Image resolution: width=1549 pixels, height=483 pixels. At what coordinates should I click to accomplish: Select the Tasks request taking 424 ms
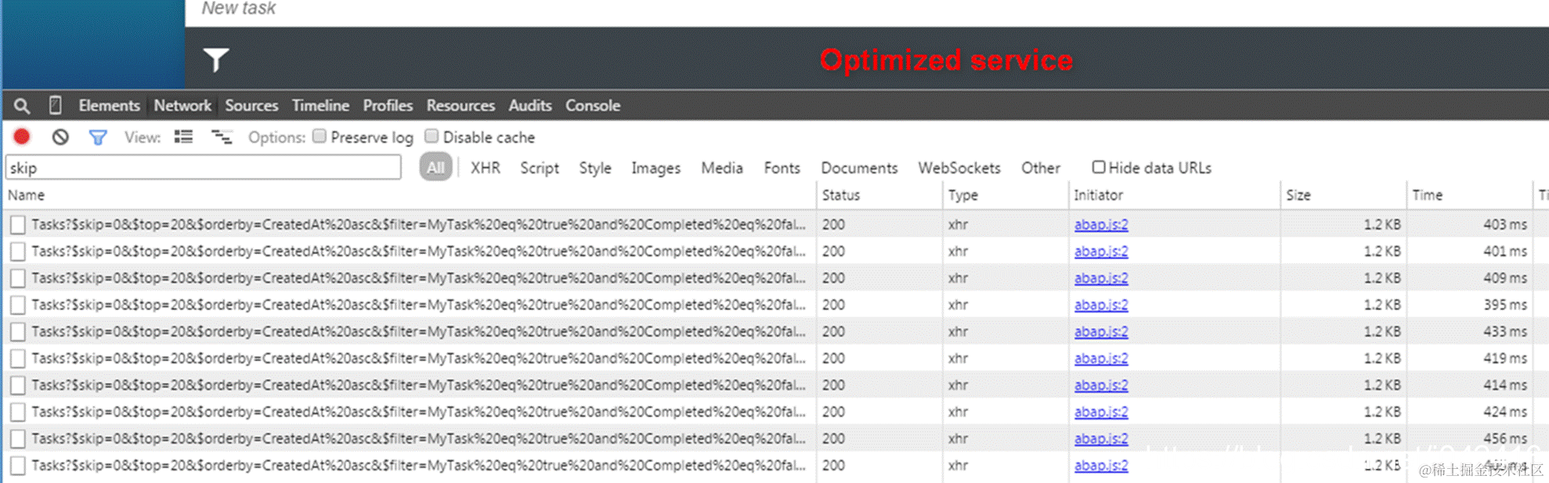[x=419, y=412]
